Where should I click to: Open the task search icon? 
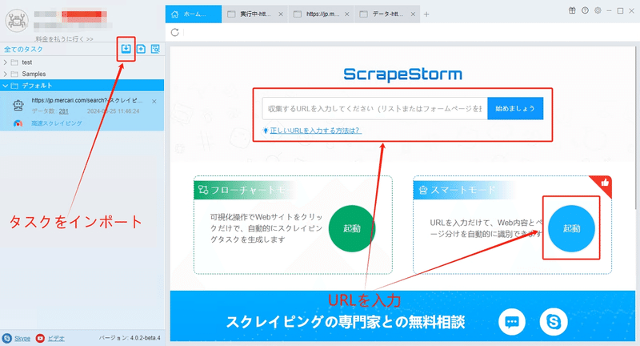(155, 49)
